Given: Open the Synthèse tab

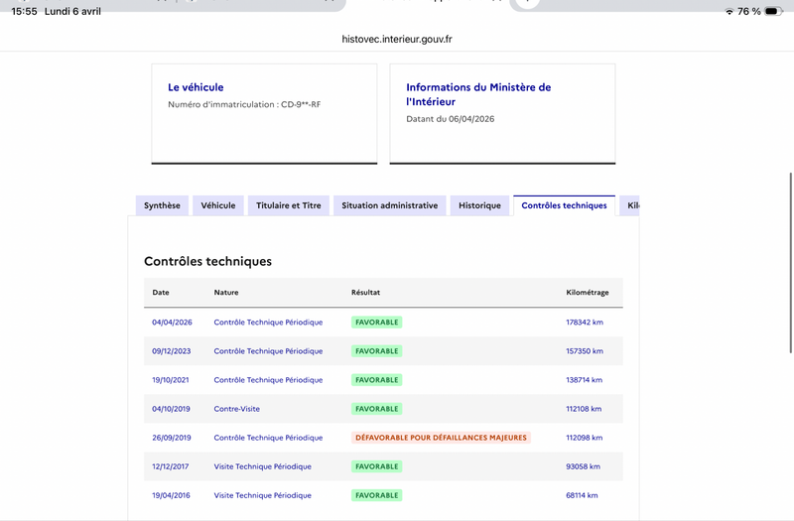Looking at the screenshot, I should [x=162, y=205].
